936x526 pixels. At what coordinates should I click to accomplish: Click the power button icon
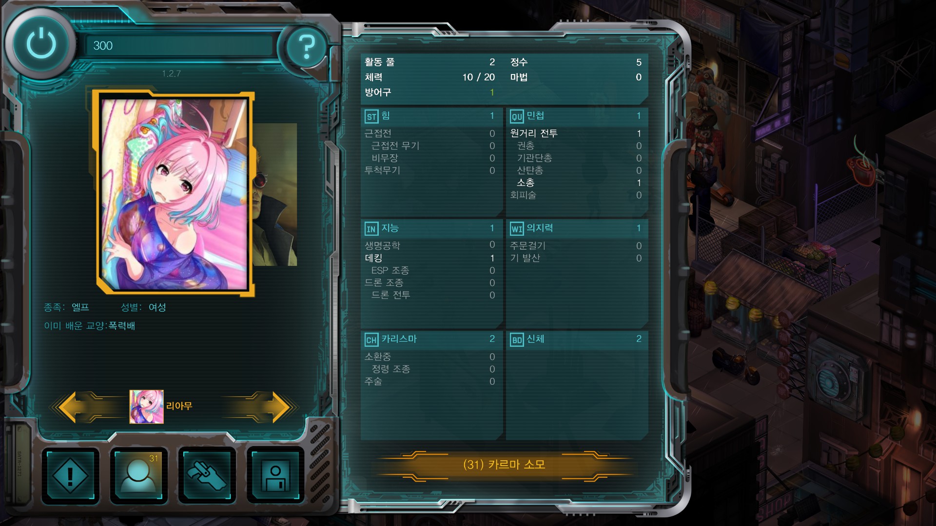[41, 44]
